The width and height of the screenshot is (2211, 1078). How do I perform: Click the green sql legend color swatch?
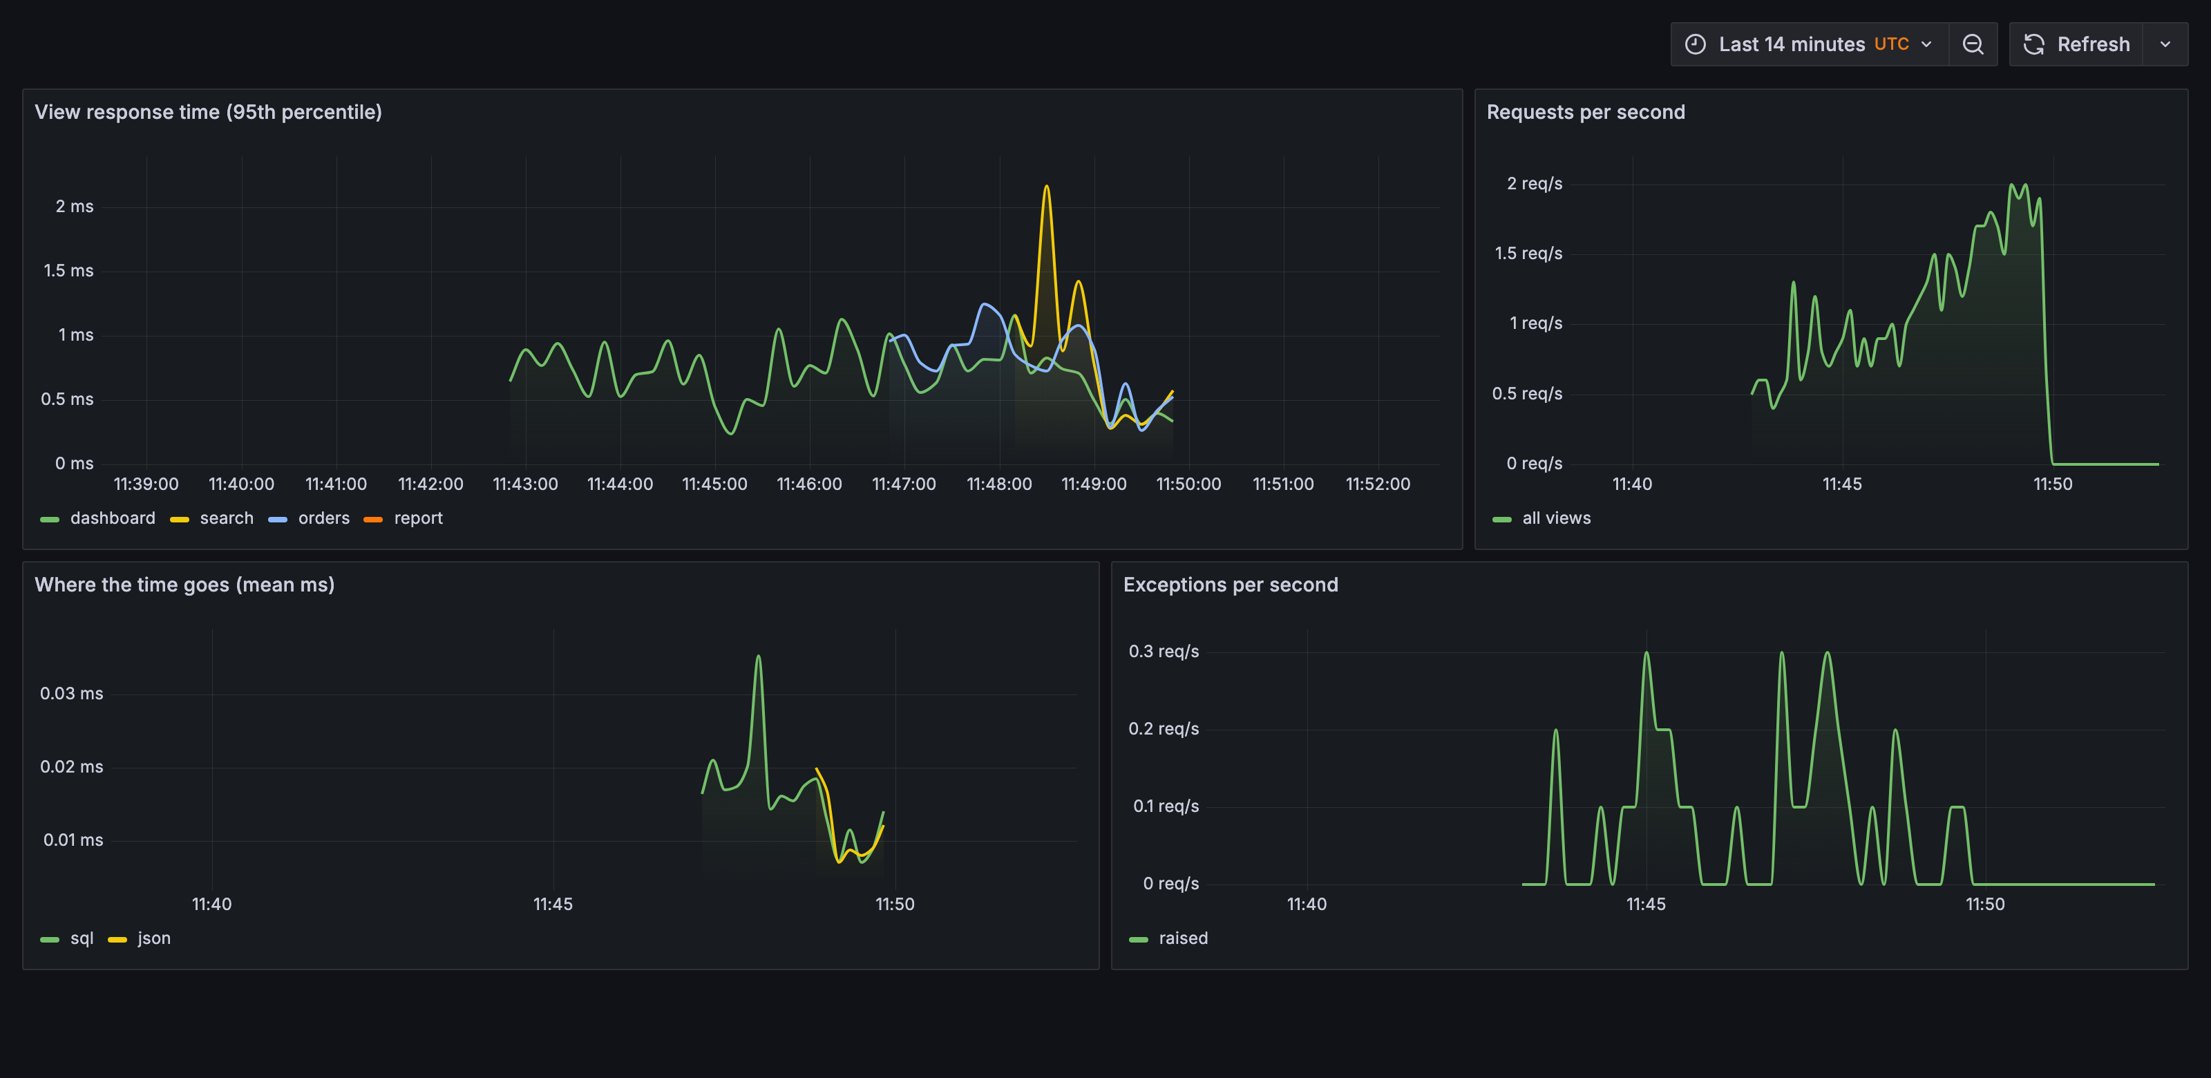[x=50, y=939]
